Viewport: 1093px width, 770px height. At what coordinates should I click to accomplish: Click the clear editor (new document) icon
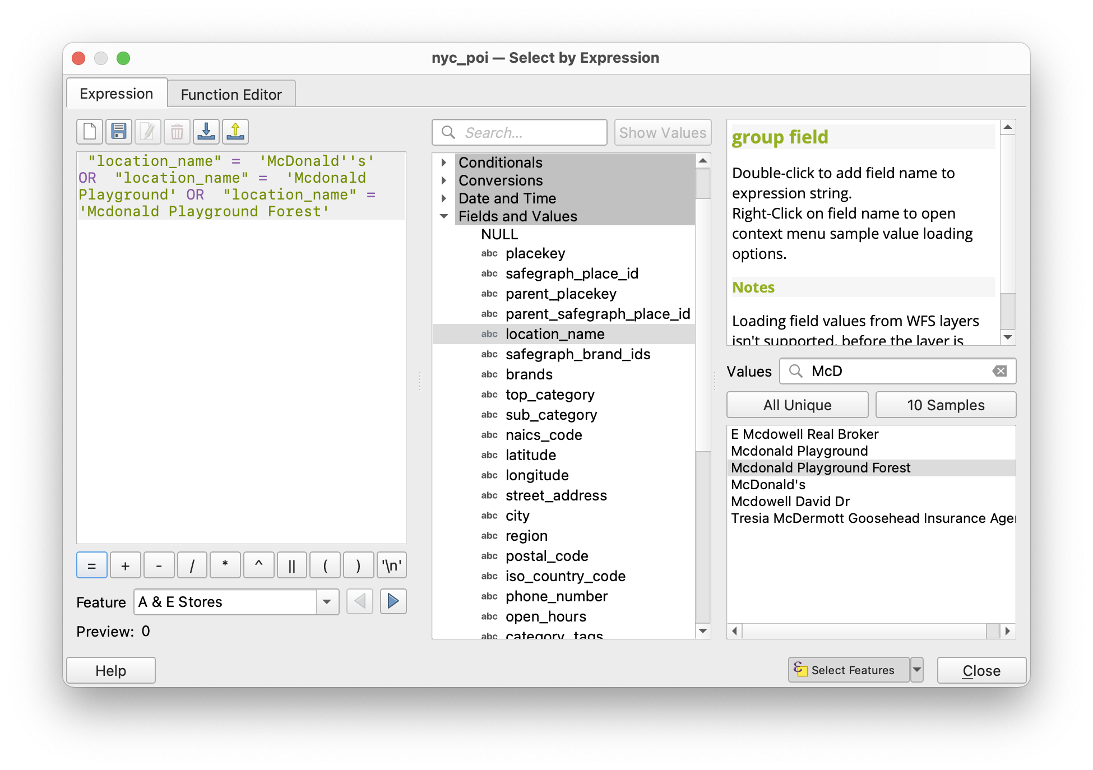pos(90,132)
